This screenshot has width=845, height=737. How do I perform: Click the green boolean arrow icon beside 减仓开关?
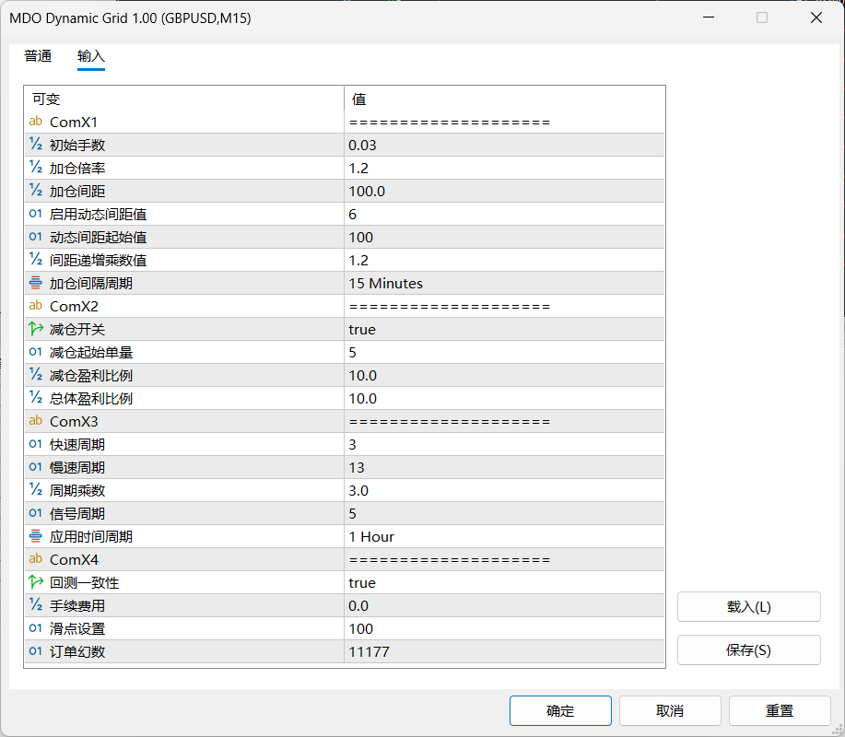point(36,329)
